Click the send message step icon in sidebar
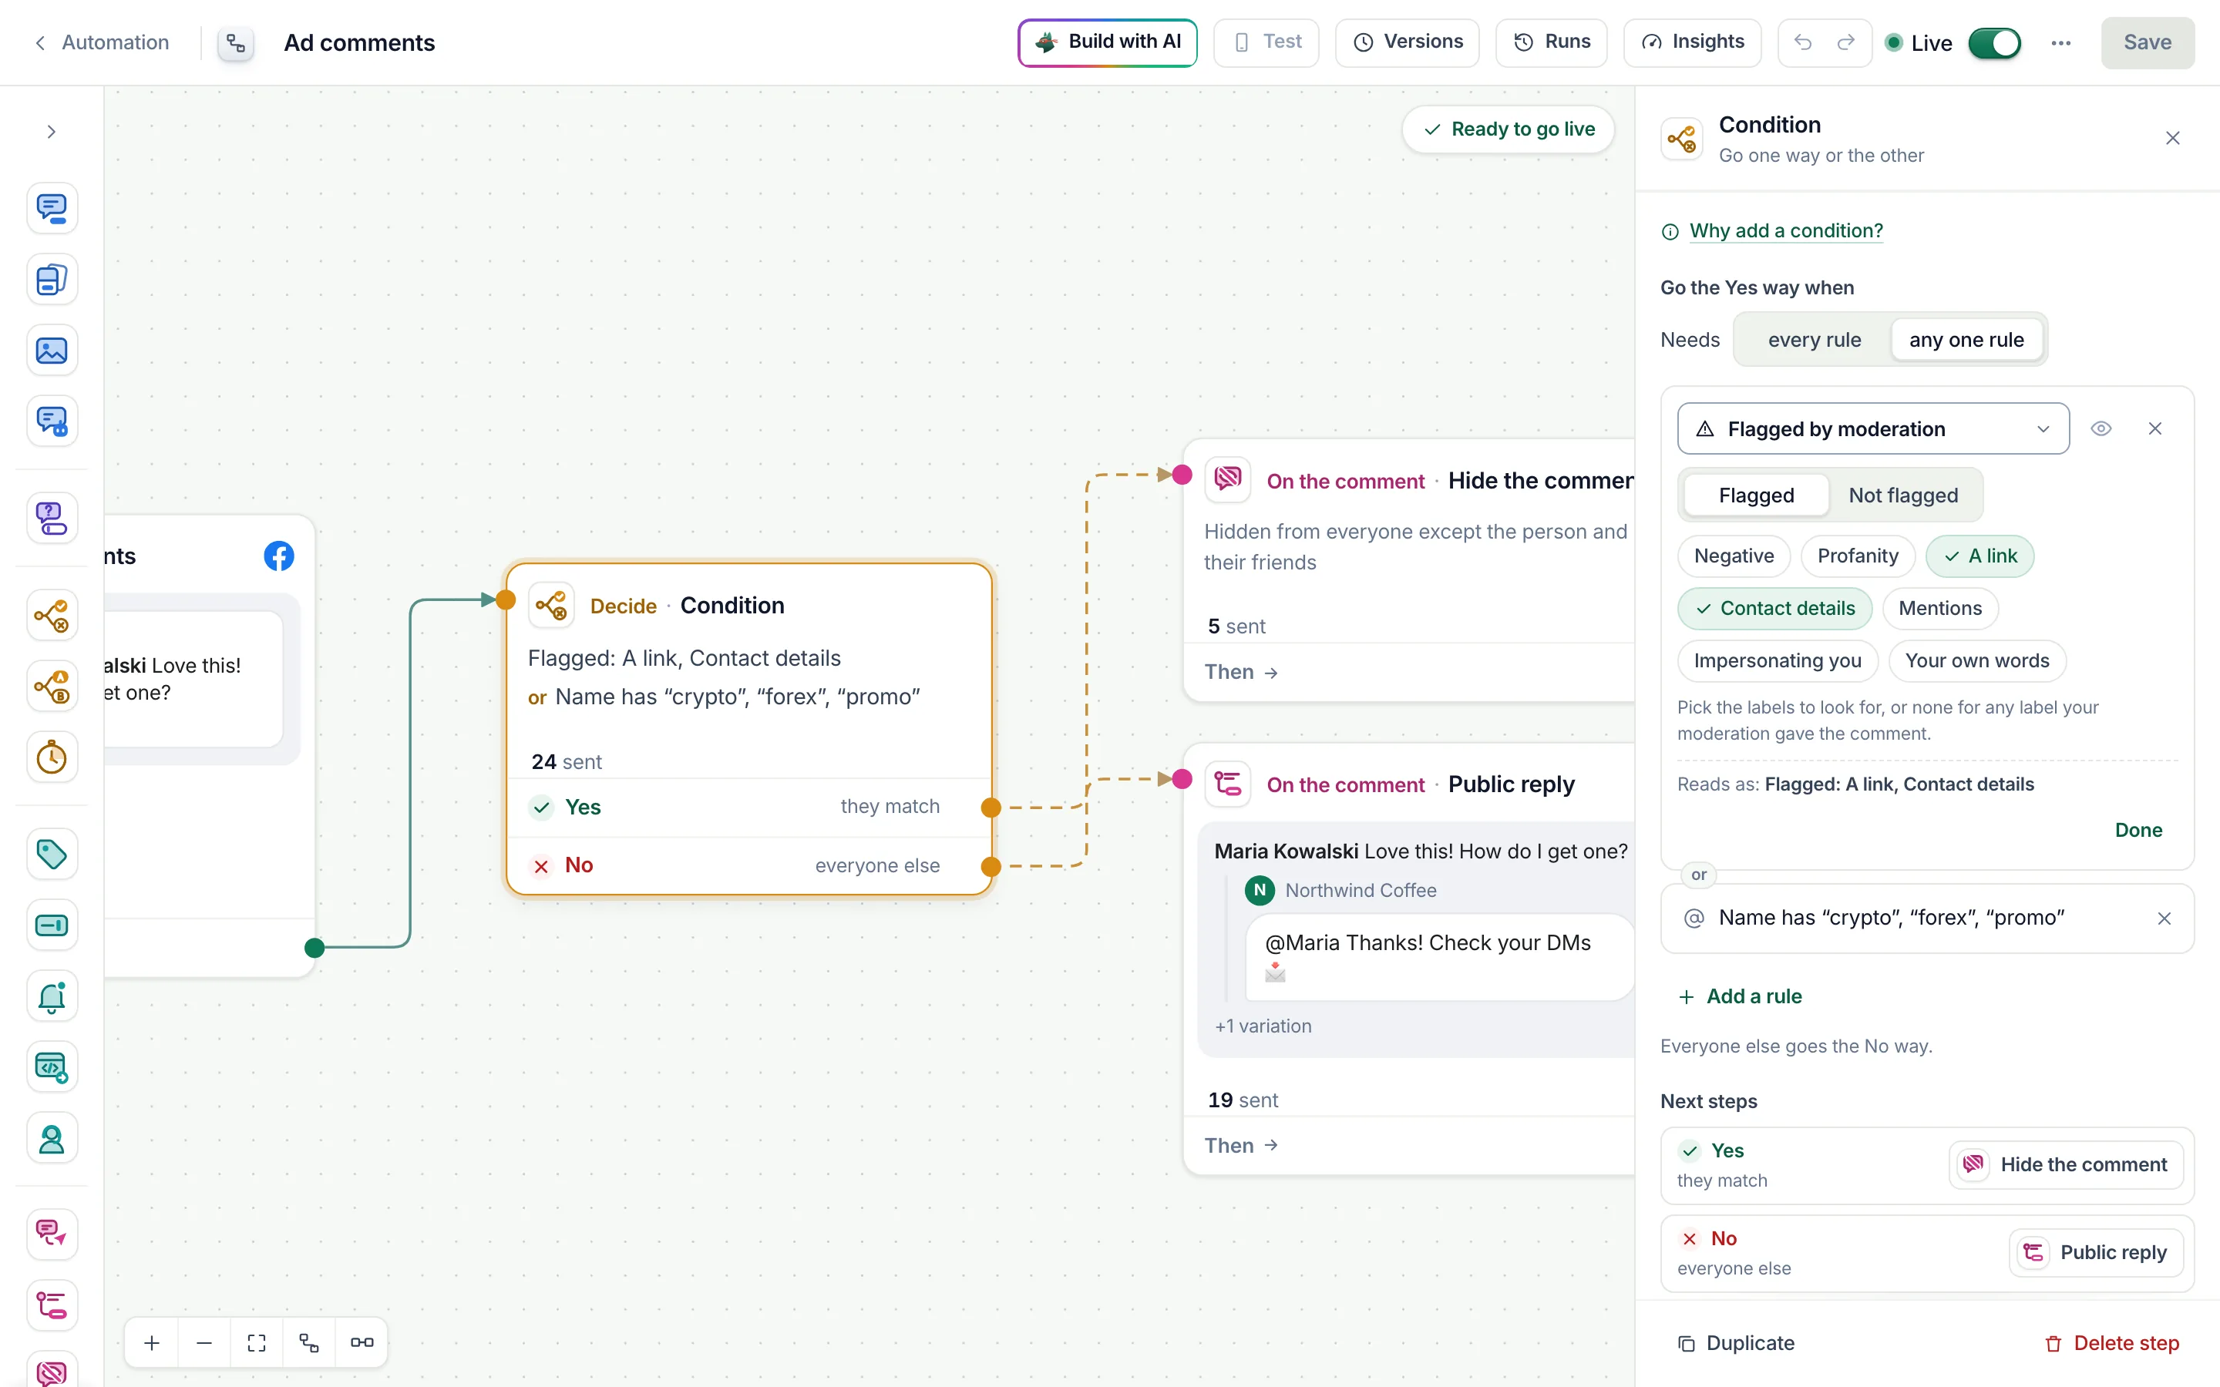Viewport: 2220px width, 1387px height. (x=52, y=208)
